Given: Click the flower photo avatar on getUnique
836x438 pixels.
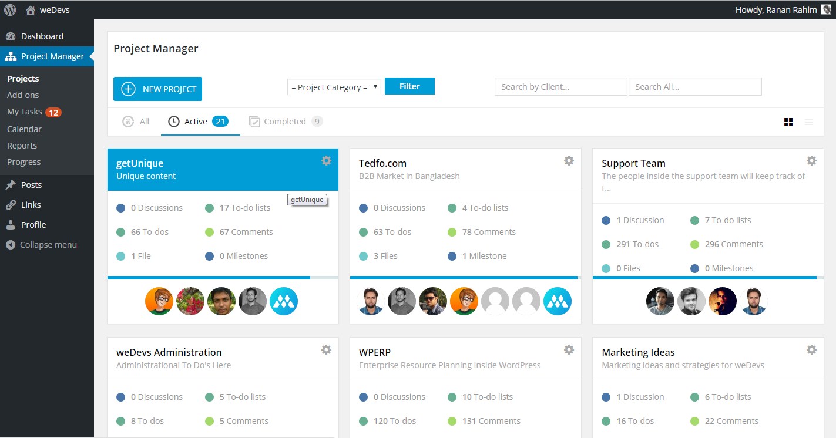Looking at the screenshot, I should point(190,301).
